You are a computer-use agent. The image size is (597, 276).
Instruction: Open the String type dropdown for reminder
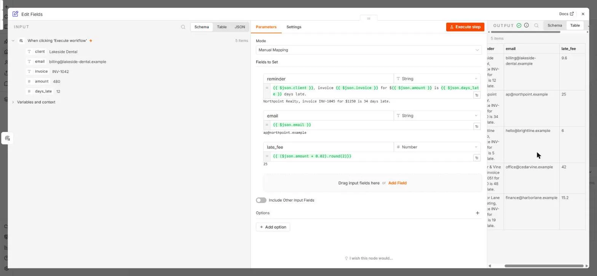(437, 79)
